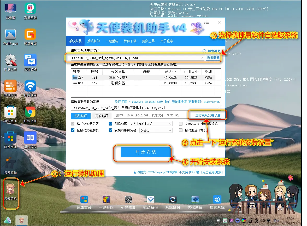Open the list menu icon in the title bar
The height and width of the screenshot is (226, 307).
[x=206, y=22]
